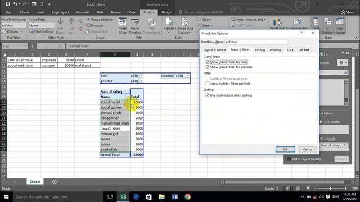Click Group Selection in ribbon
The image size is (360, 202).
[100, 20]
